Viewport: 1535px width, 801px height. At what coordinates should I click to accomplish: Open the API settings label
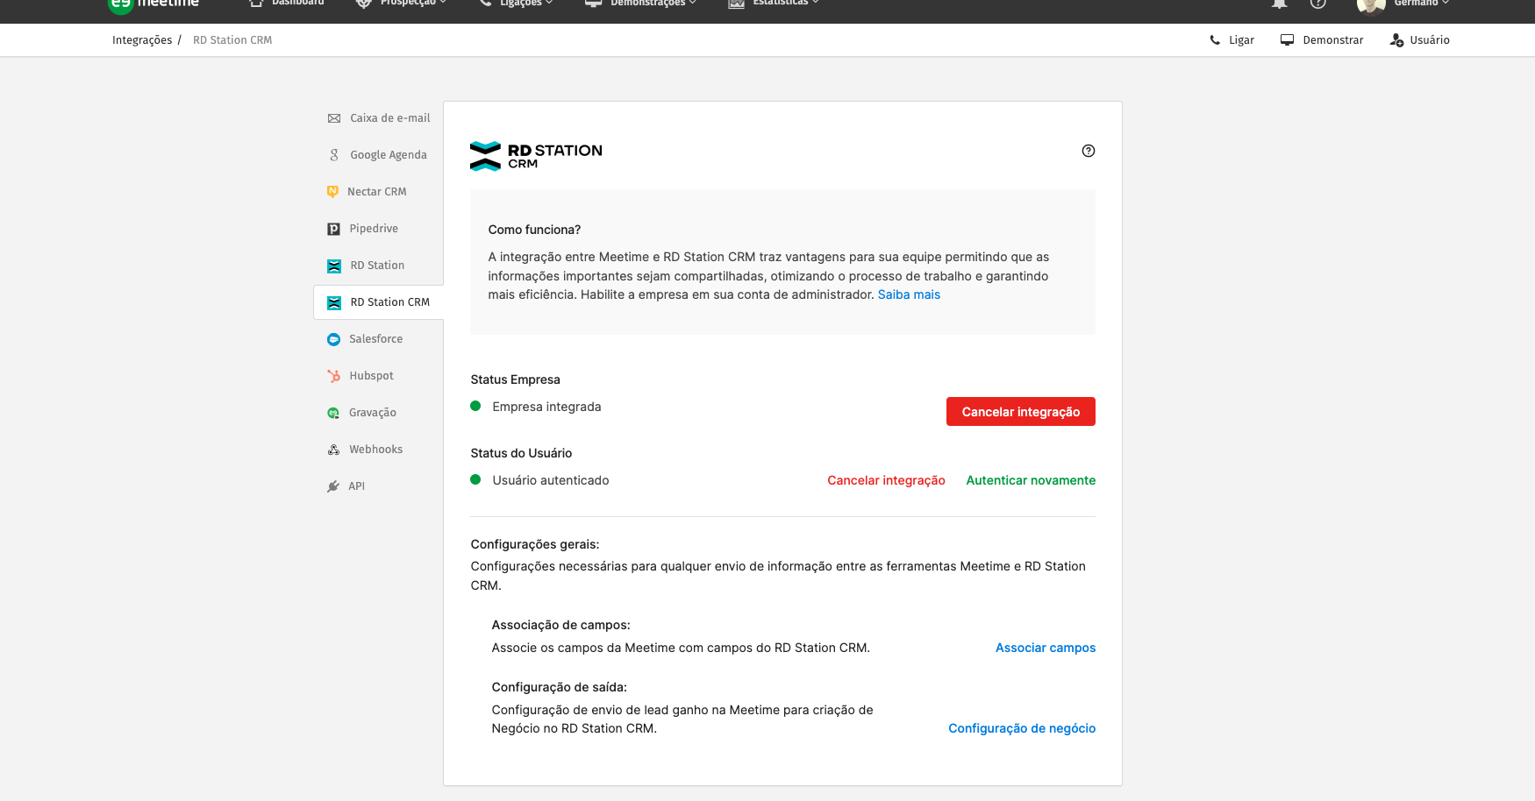click(356, 486)
